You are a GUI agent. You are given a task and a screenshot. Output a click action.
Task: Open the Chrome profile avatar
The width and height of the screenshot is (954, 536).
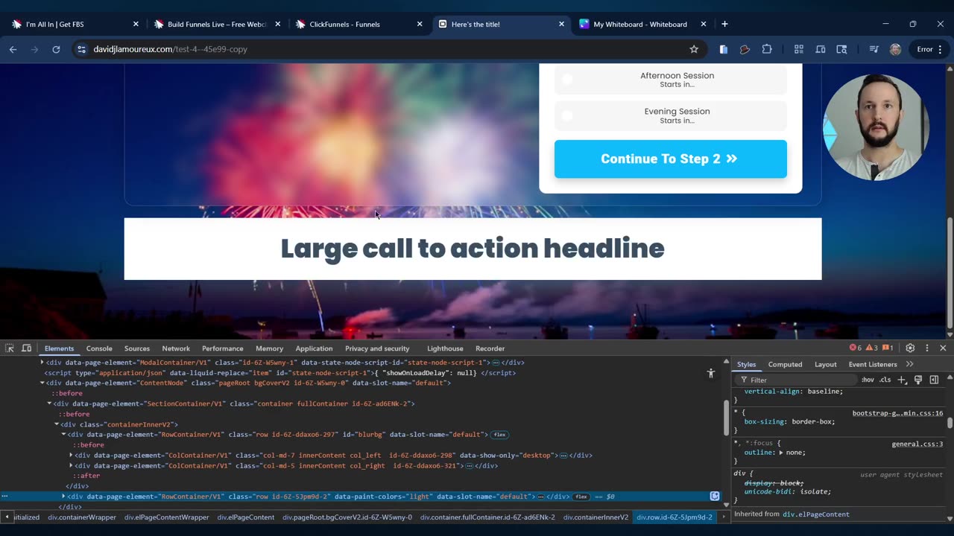(x=895, y=49)
